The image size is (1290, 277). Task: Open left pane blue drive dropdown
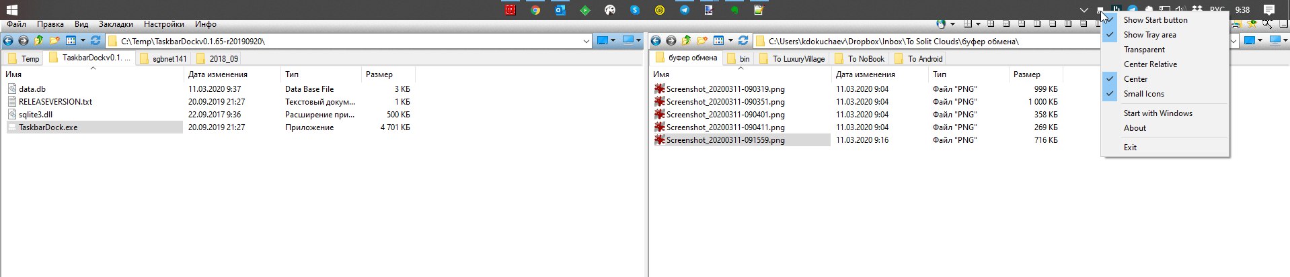click(x=613, y=41)
